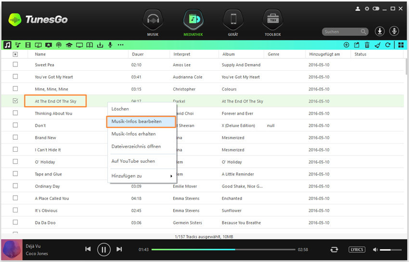This screenshot has height=262, width=409.
Task: Open the settings gear icon
Action: tap(367, 9)
